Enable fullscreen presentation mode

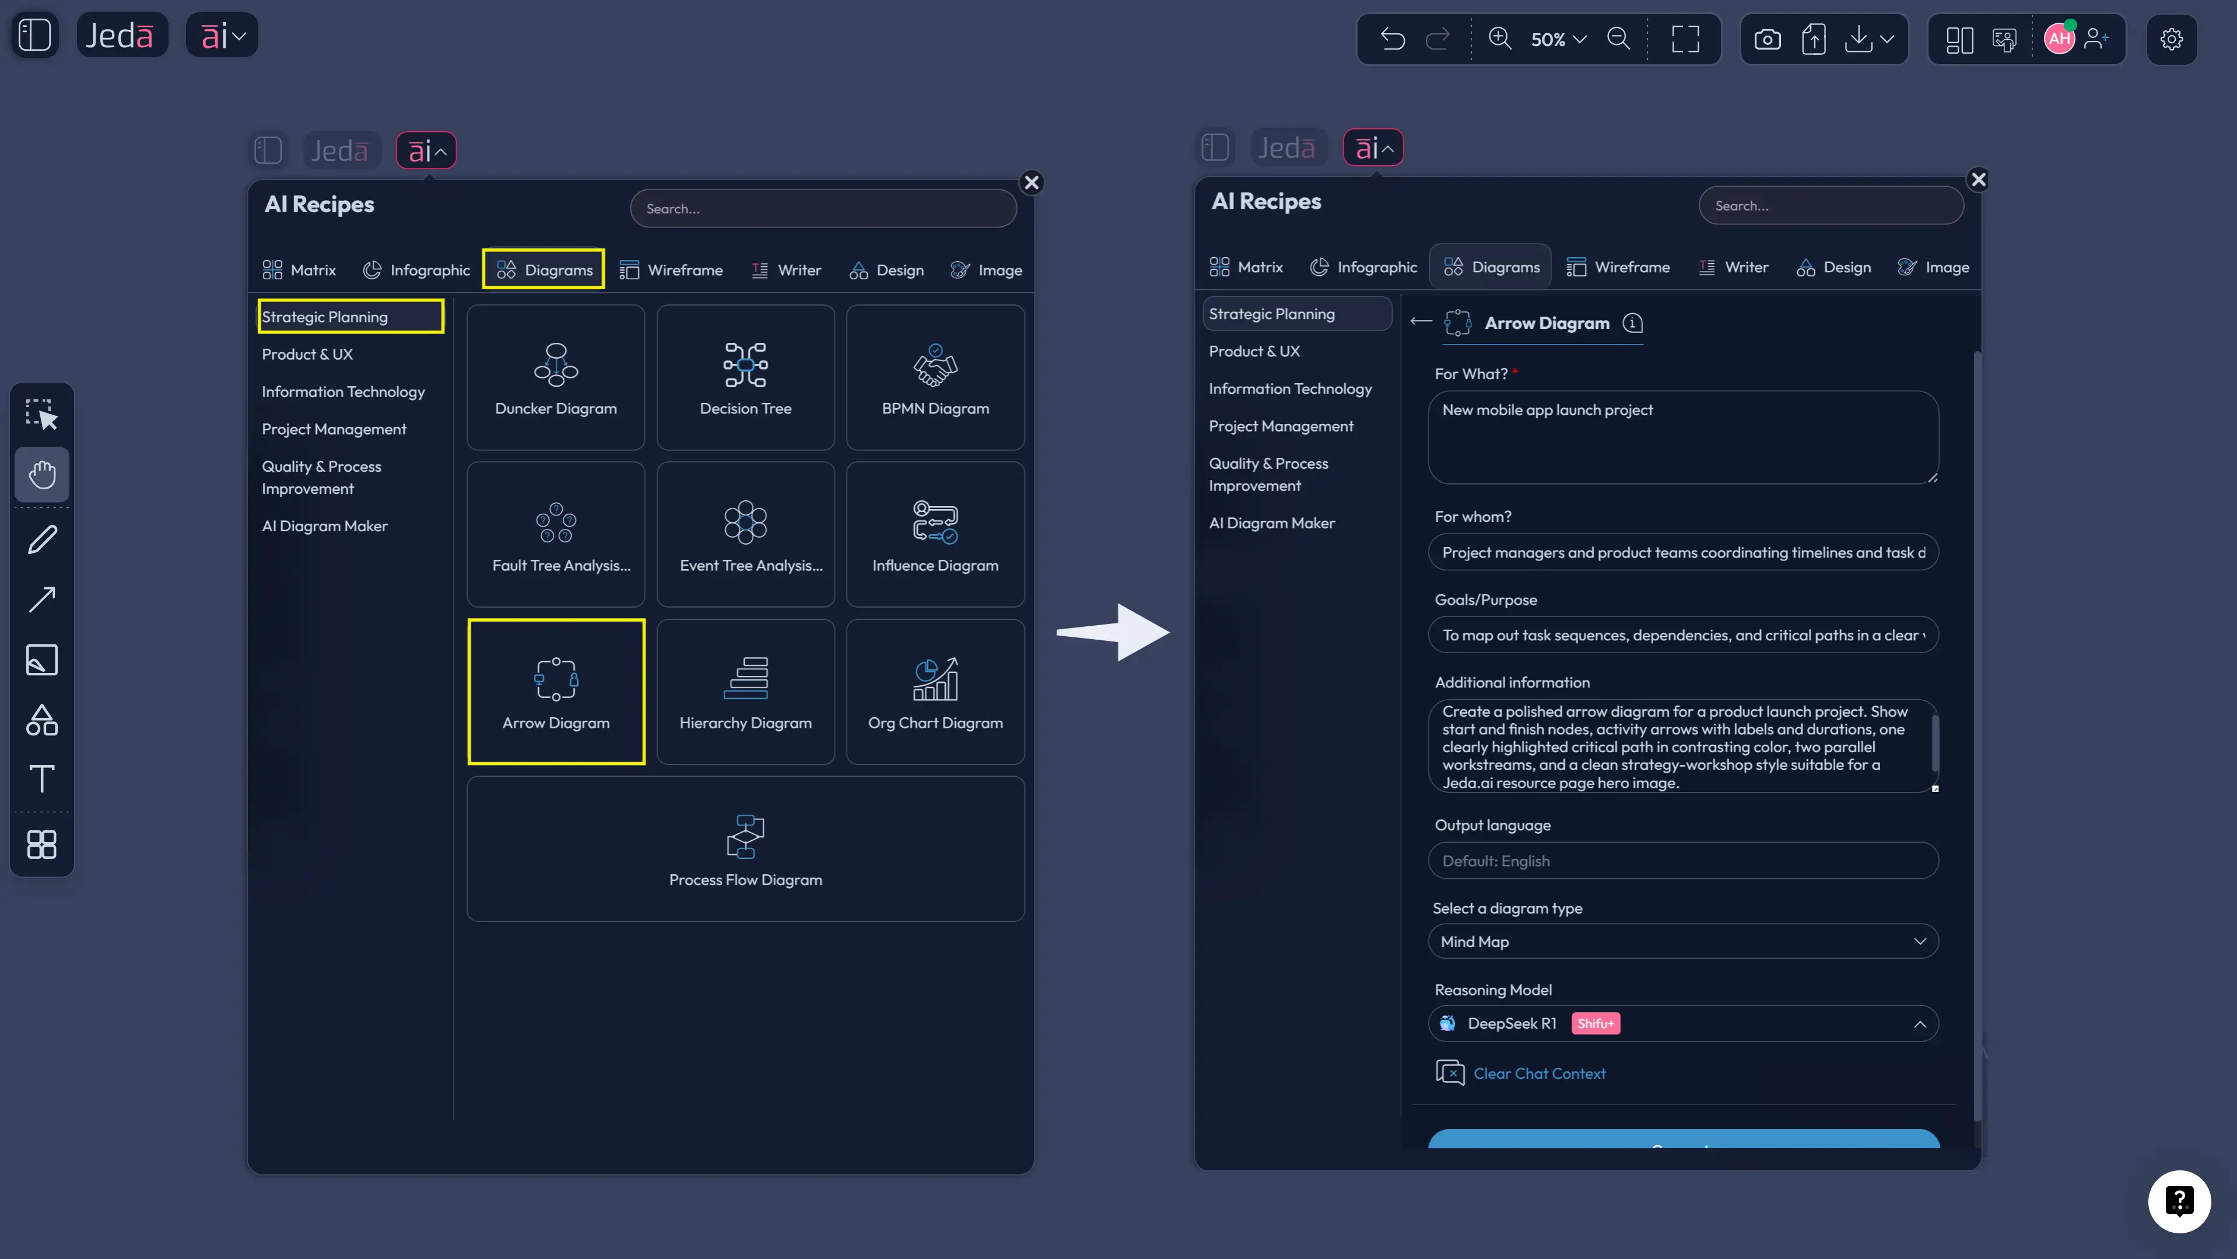tap(1685, 39)
